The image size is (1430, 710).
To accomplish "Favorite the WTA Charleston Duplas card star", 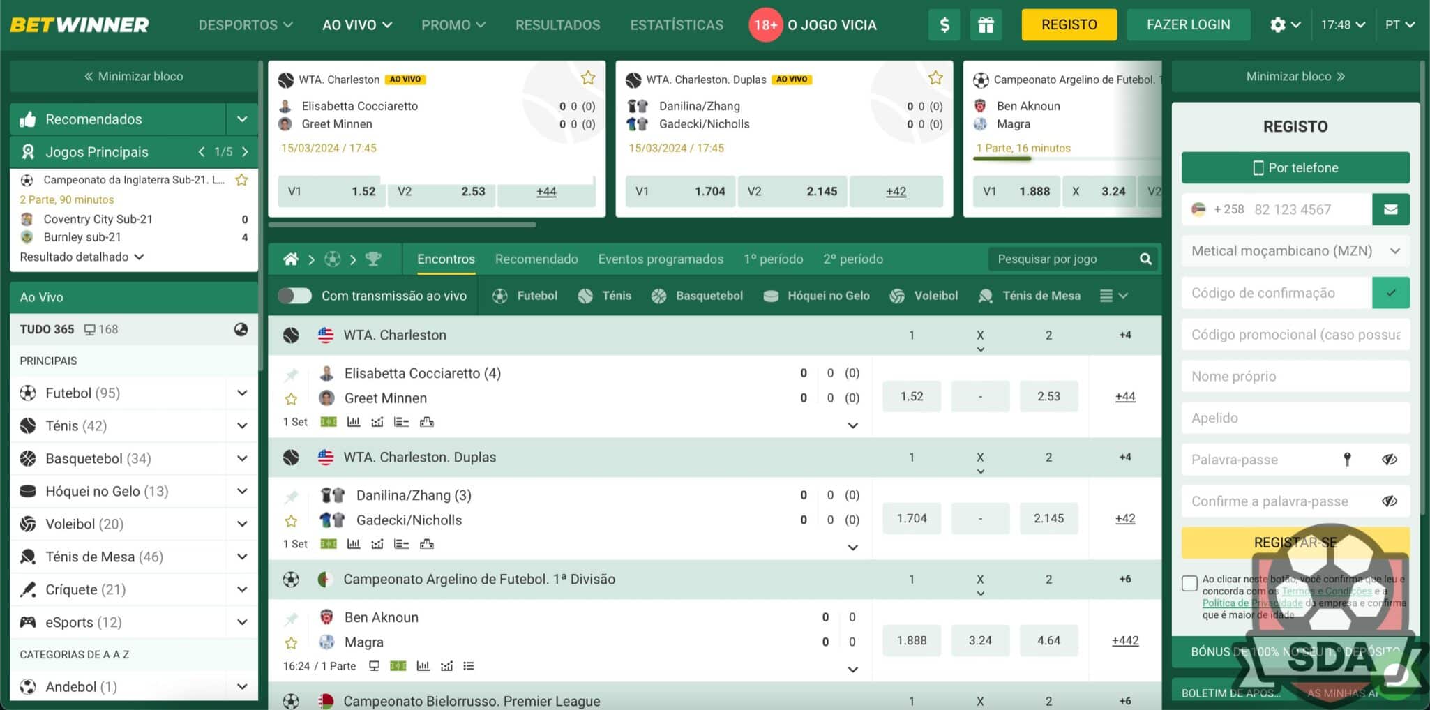I will (935, 78).
